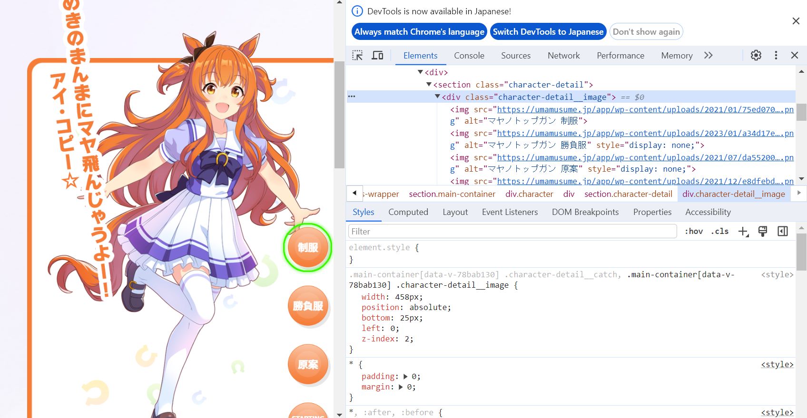The height and width of the screenshot is (418, 807).
Task: Collapse the character-detail section node
Action: click(x=429, y=85)
